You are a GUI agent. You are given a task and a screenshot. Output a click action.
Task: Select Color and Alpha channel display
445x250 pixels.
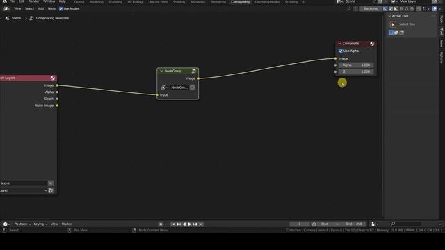(385, 9)
